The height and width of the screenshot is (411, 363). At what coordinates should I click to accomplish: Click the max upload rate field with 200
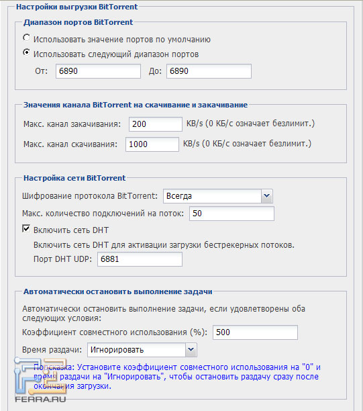156,124
